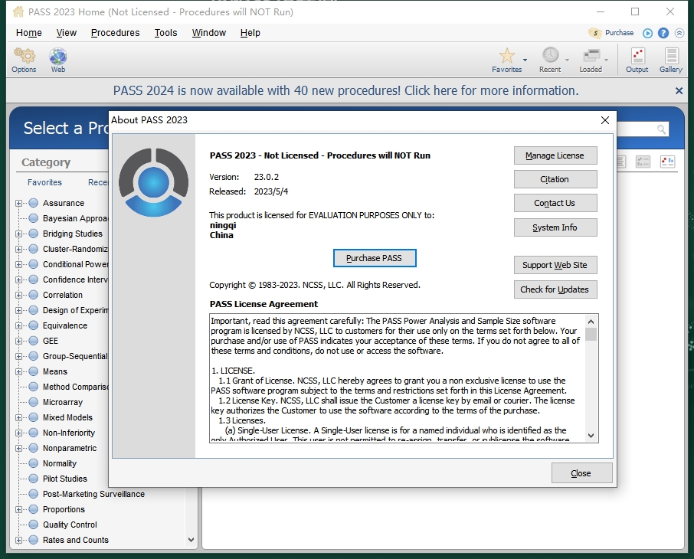Open the Window menu
This screenshot has width=694, height=559.
pyautogui.click(x=209, y=33)
